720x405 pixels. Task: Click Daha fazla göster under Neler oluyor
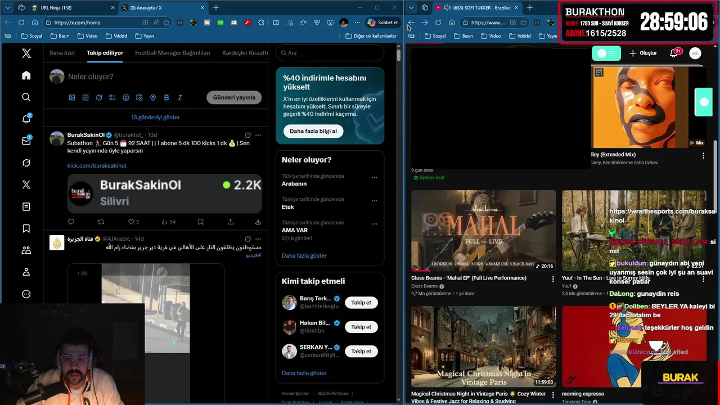click(304, 255)
